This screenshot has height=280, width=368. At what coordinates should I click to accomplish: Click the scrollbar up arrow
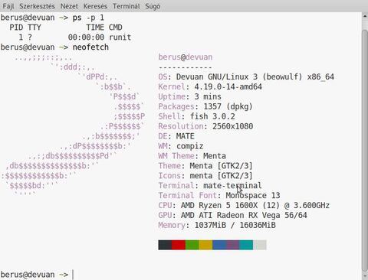coord(365,16)
